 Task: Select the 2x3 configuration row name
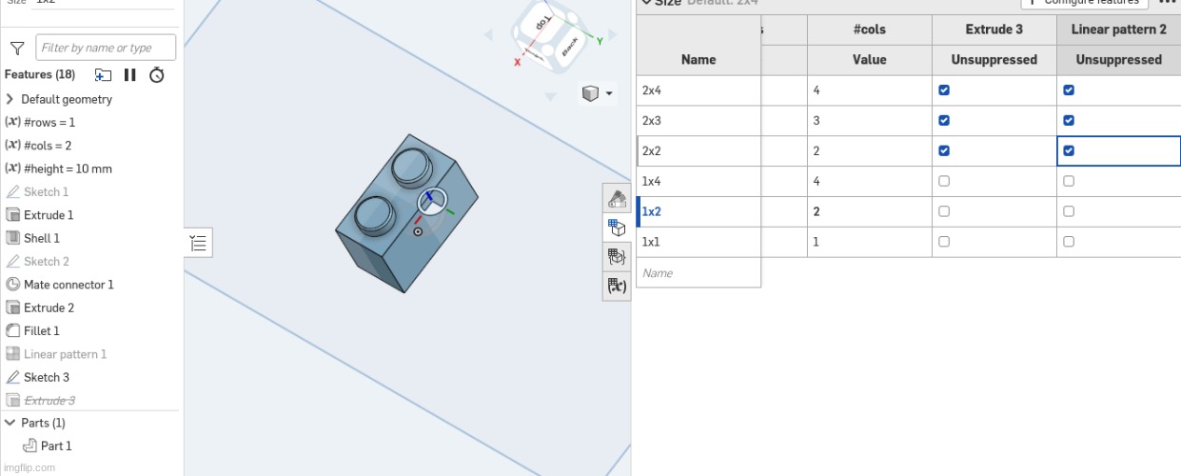[x=652, y=121]
